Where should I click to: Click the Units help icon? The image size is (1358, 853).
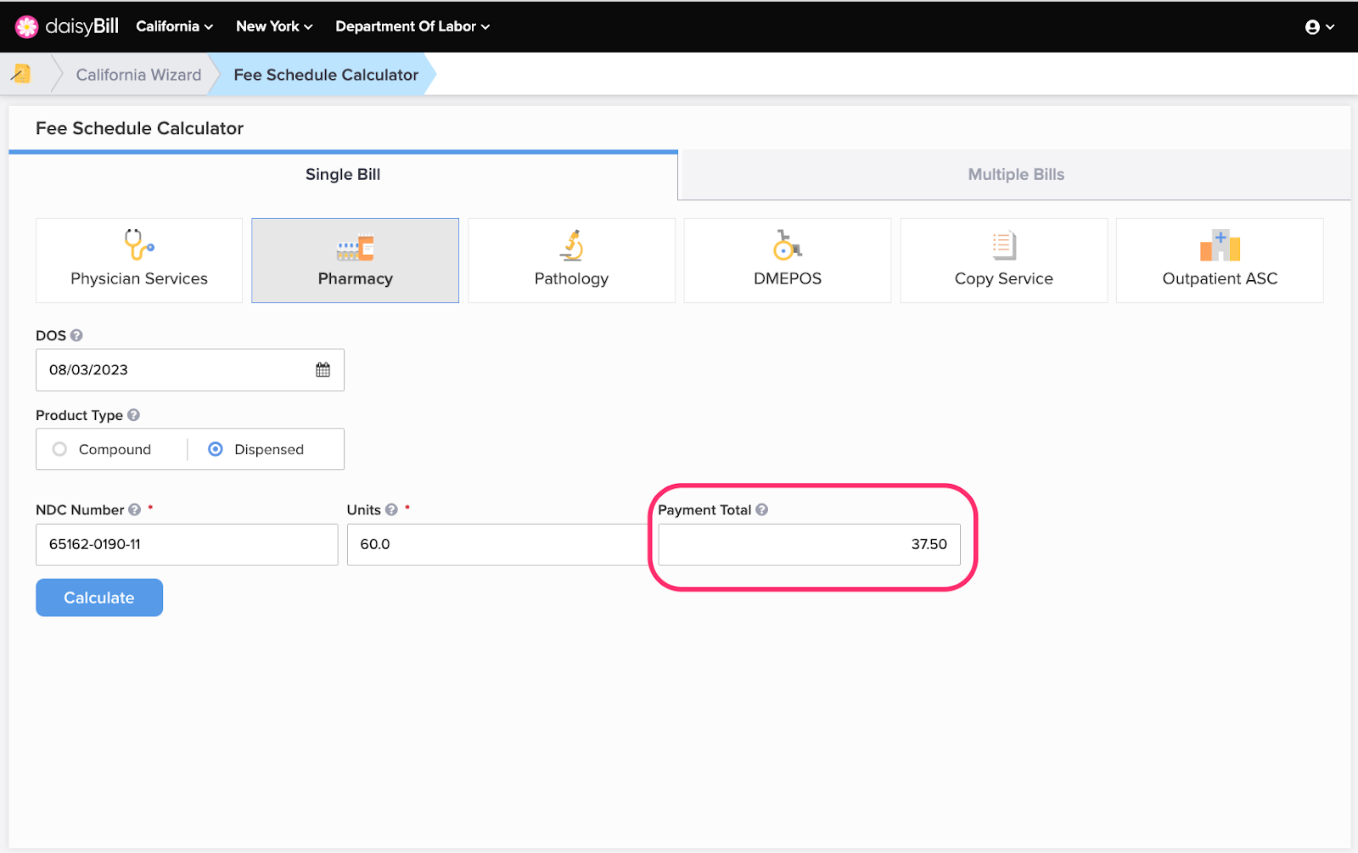pos(391,510)
